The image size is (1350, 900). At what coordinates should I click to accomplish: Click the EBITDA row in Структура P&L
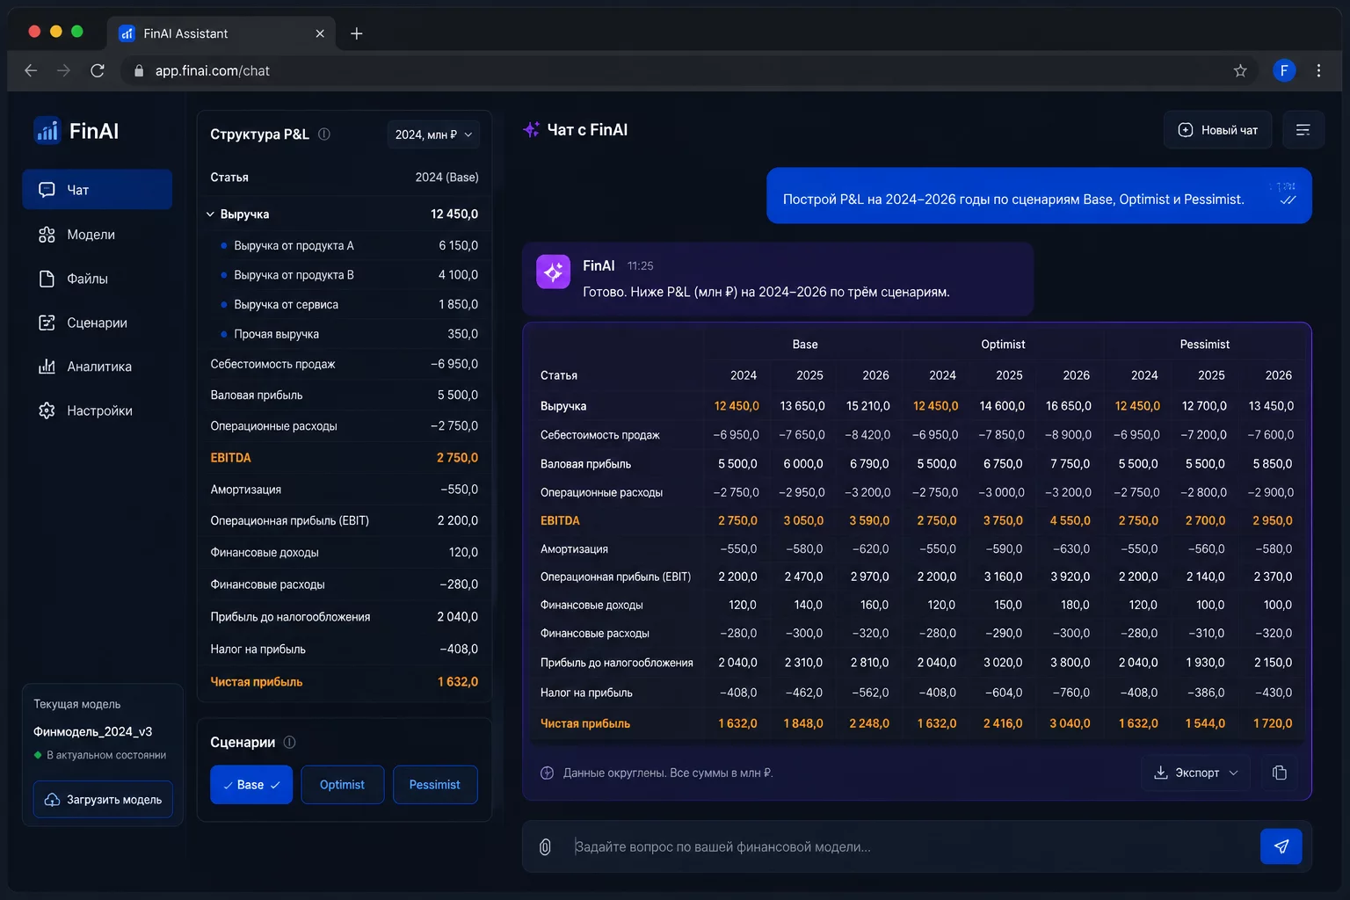345,458
